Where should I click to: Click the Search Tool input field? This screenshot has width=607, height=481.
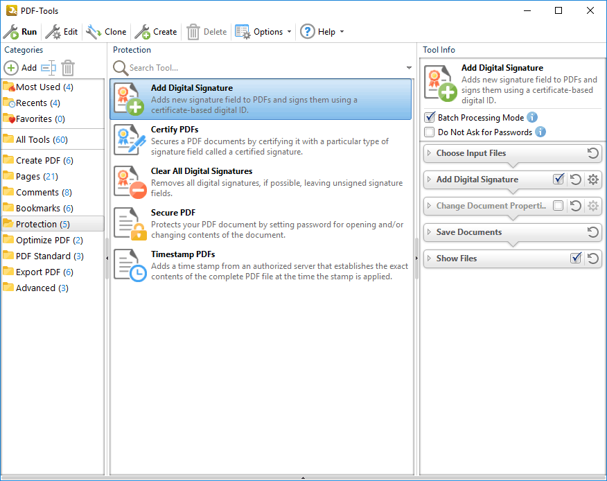(263, 68)
